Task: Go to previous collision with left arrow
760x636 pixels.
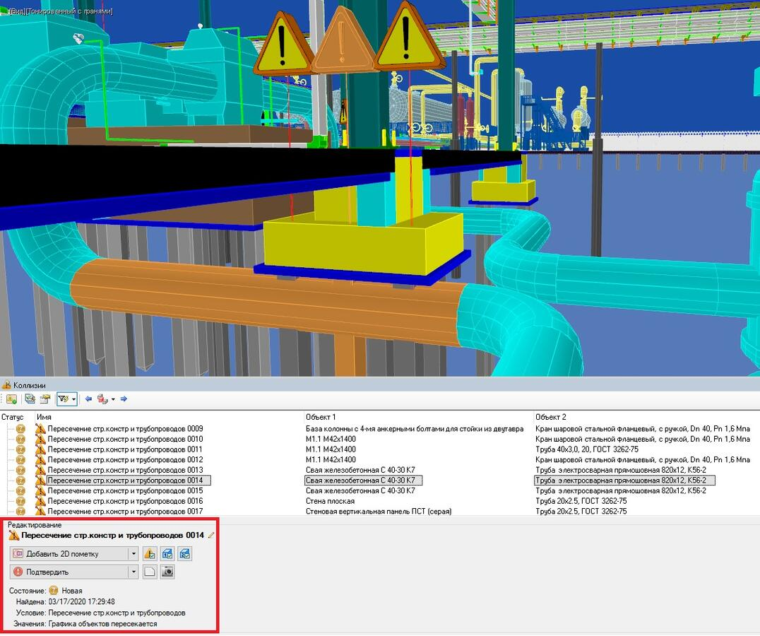Action: 88,399
